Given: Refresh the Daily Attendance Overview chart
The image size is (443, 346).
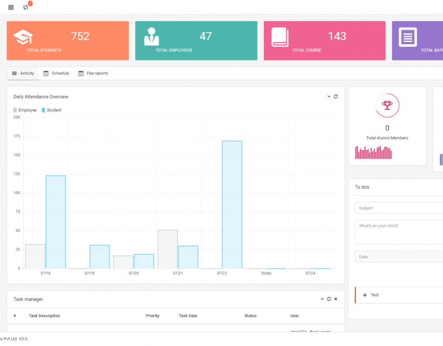Looking at the screenshot, I should [336, 97].
